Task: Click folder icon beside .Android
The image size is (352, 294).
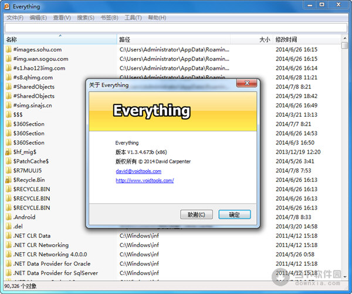Action: [9, 217]
